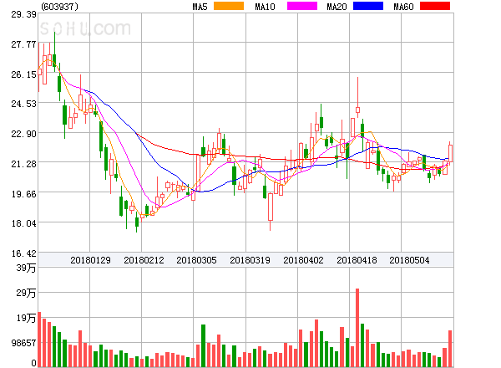Image resolution: width=501 pixels, height=368 pixels.
Task: Click the 27.77 price axis label
Action: pyautogui.click(x=23, y=44)
